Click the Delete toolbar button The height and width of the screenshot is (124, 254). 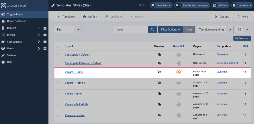(136, 17)
